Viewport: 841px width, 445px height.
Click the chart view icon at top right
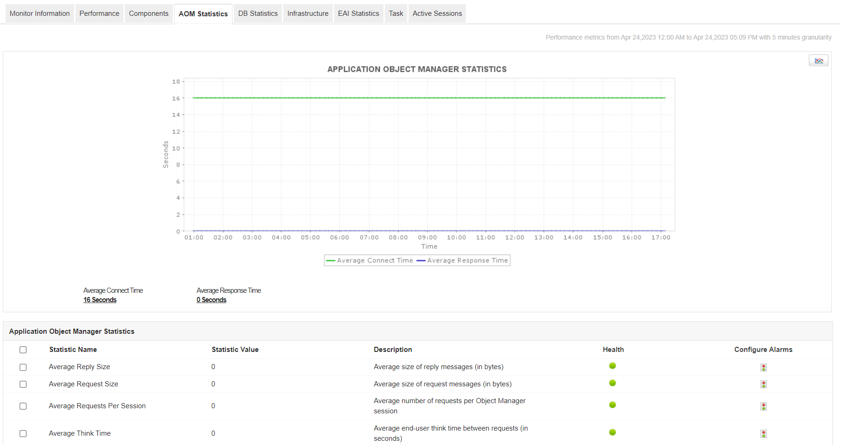[818, 61]
